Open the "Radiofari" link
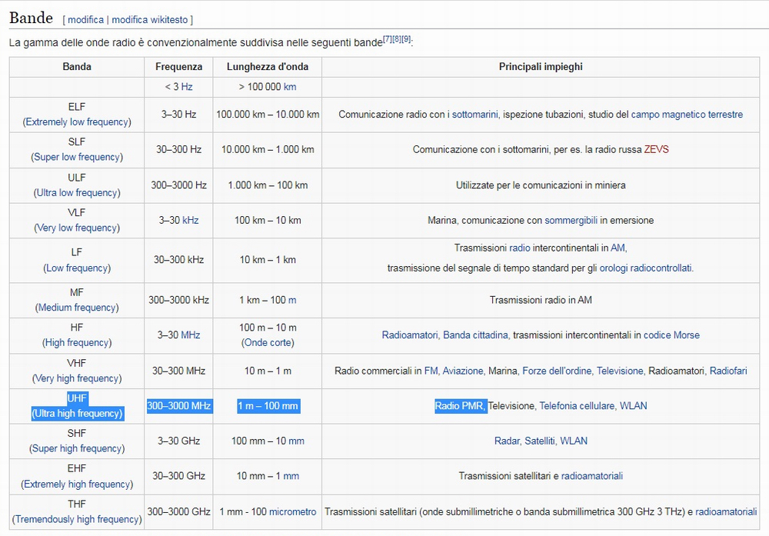This screenshot has width=769, height=536. 727,371
